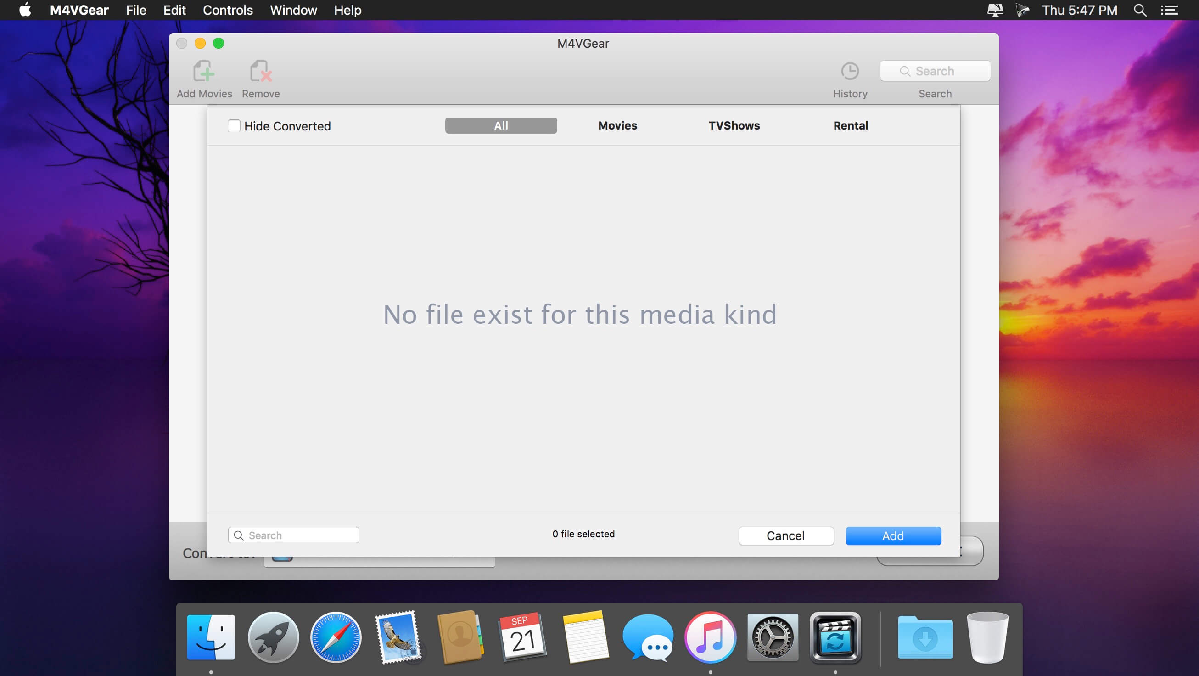Focus the dialog's bottom Search field
1199x676 pixels.
(x=294, y=535)
